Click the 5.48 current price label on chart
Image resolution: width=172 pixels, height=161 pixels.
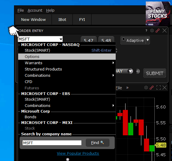point(161,145)
